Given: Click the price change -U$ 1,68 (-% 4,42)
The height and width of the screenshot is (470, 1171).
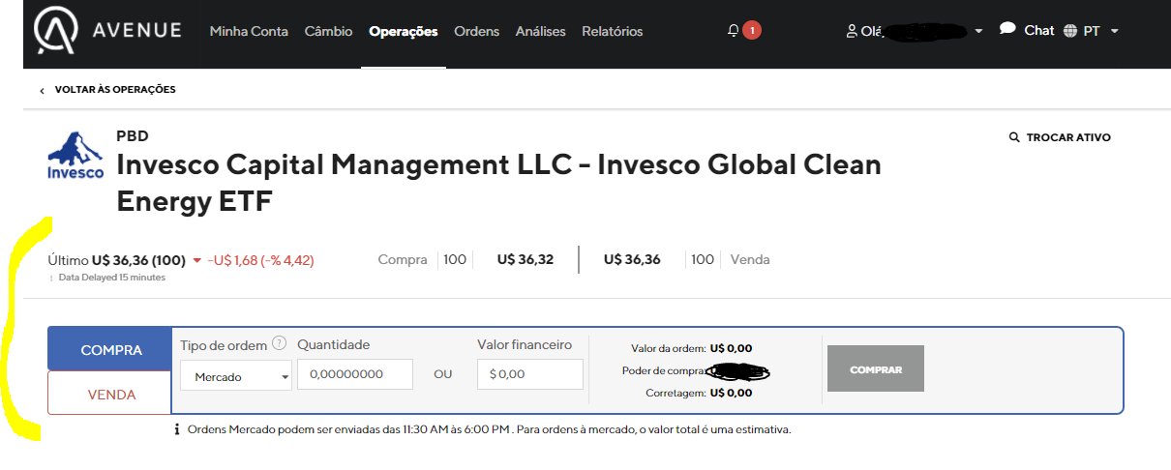Looking at the screenshot, I should (x=260, y=260).
